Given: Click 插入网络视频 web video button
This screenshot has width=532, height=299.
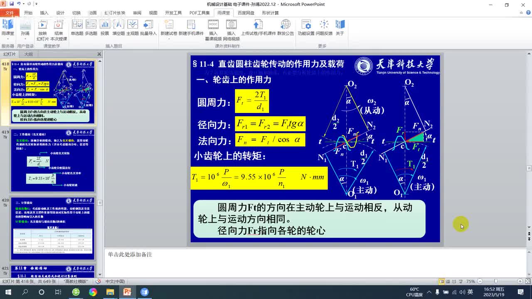Looking at the screenshot, I should (232, 30).
